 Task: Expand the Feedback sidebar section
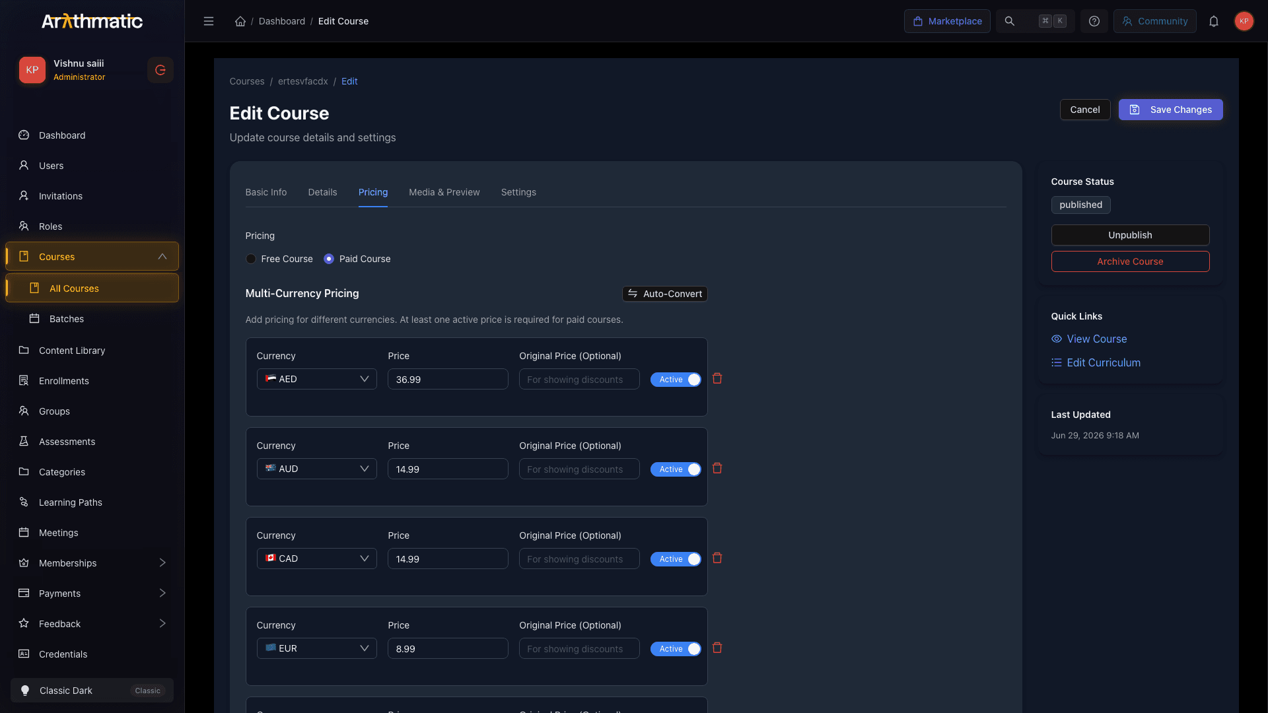tap(162, 624)
